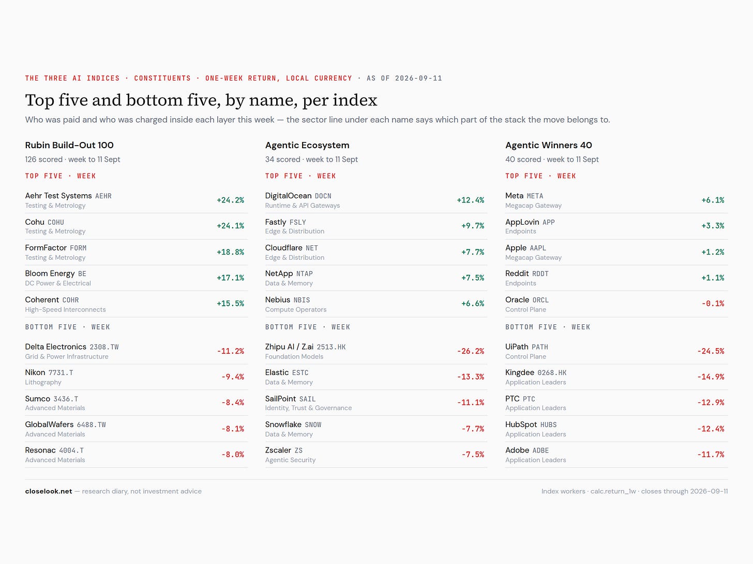Click the company name "FormFactor"

click(46, 247)
